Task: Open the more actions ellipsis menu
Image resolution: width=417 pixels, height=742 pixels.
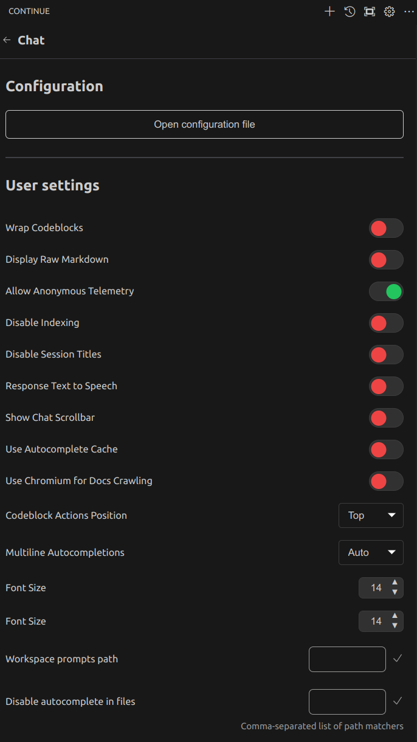Action: 409,12
